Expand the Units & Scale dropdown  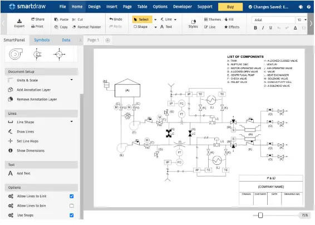[x=72, y=80]
